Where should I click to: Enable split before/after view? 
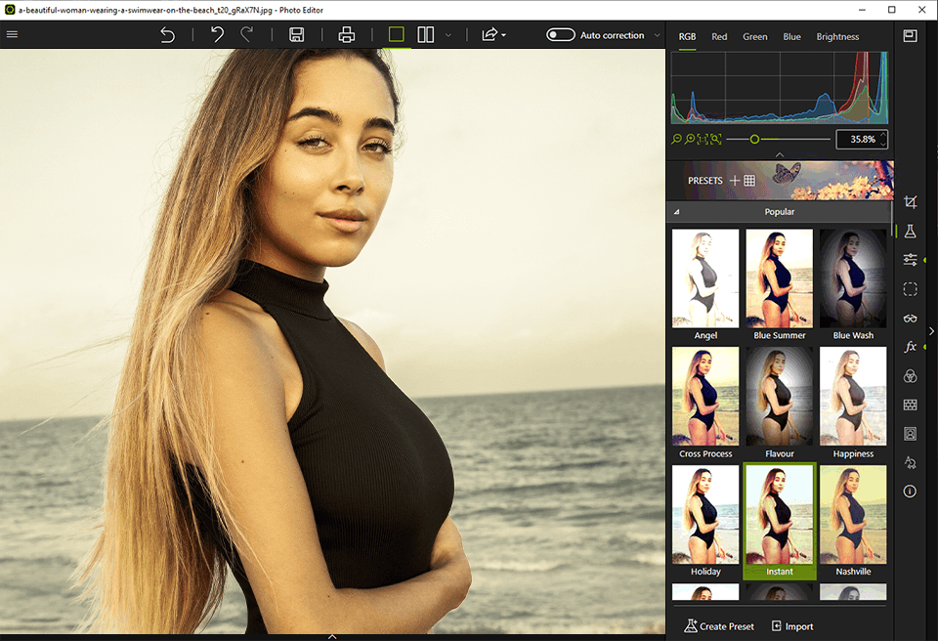click(426, 35)
